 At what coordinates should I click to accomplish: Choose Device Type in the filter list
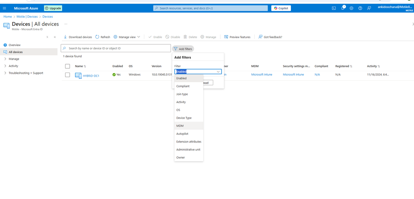click(189, 118)
